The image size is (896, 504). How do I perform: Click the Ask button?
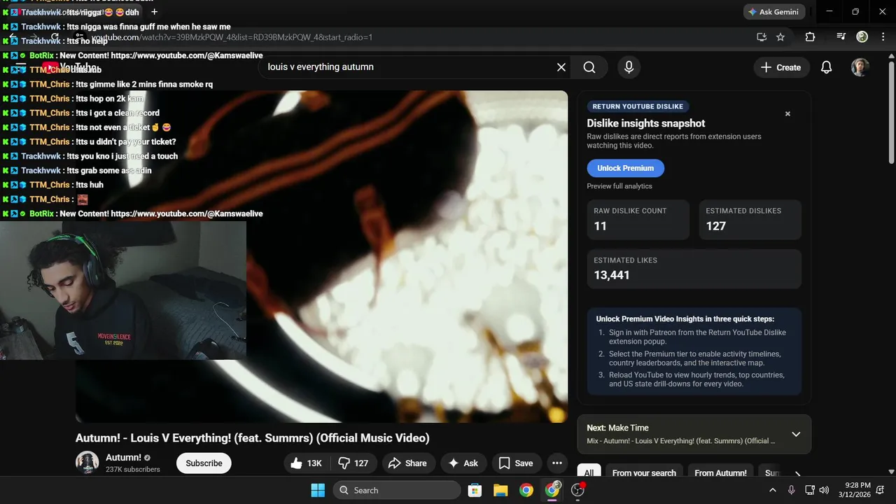(463, 463)
